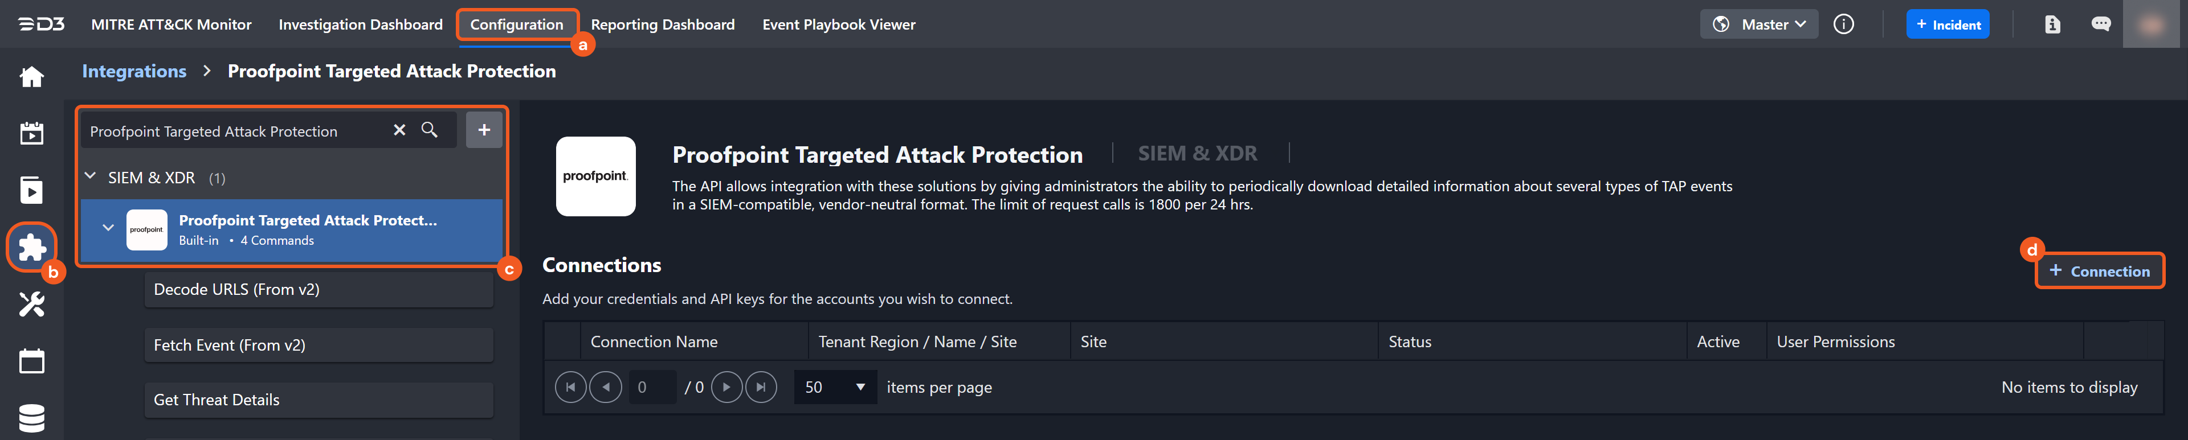Open the Master language selector
Viewport: 2188px width, 440px height.
click(x=1758, y=24)
